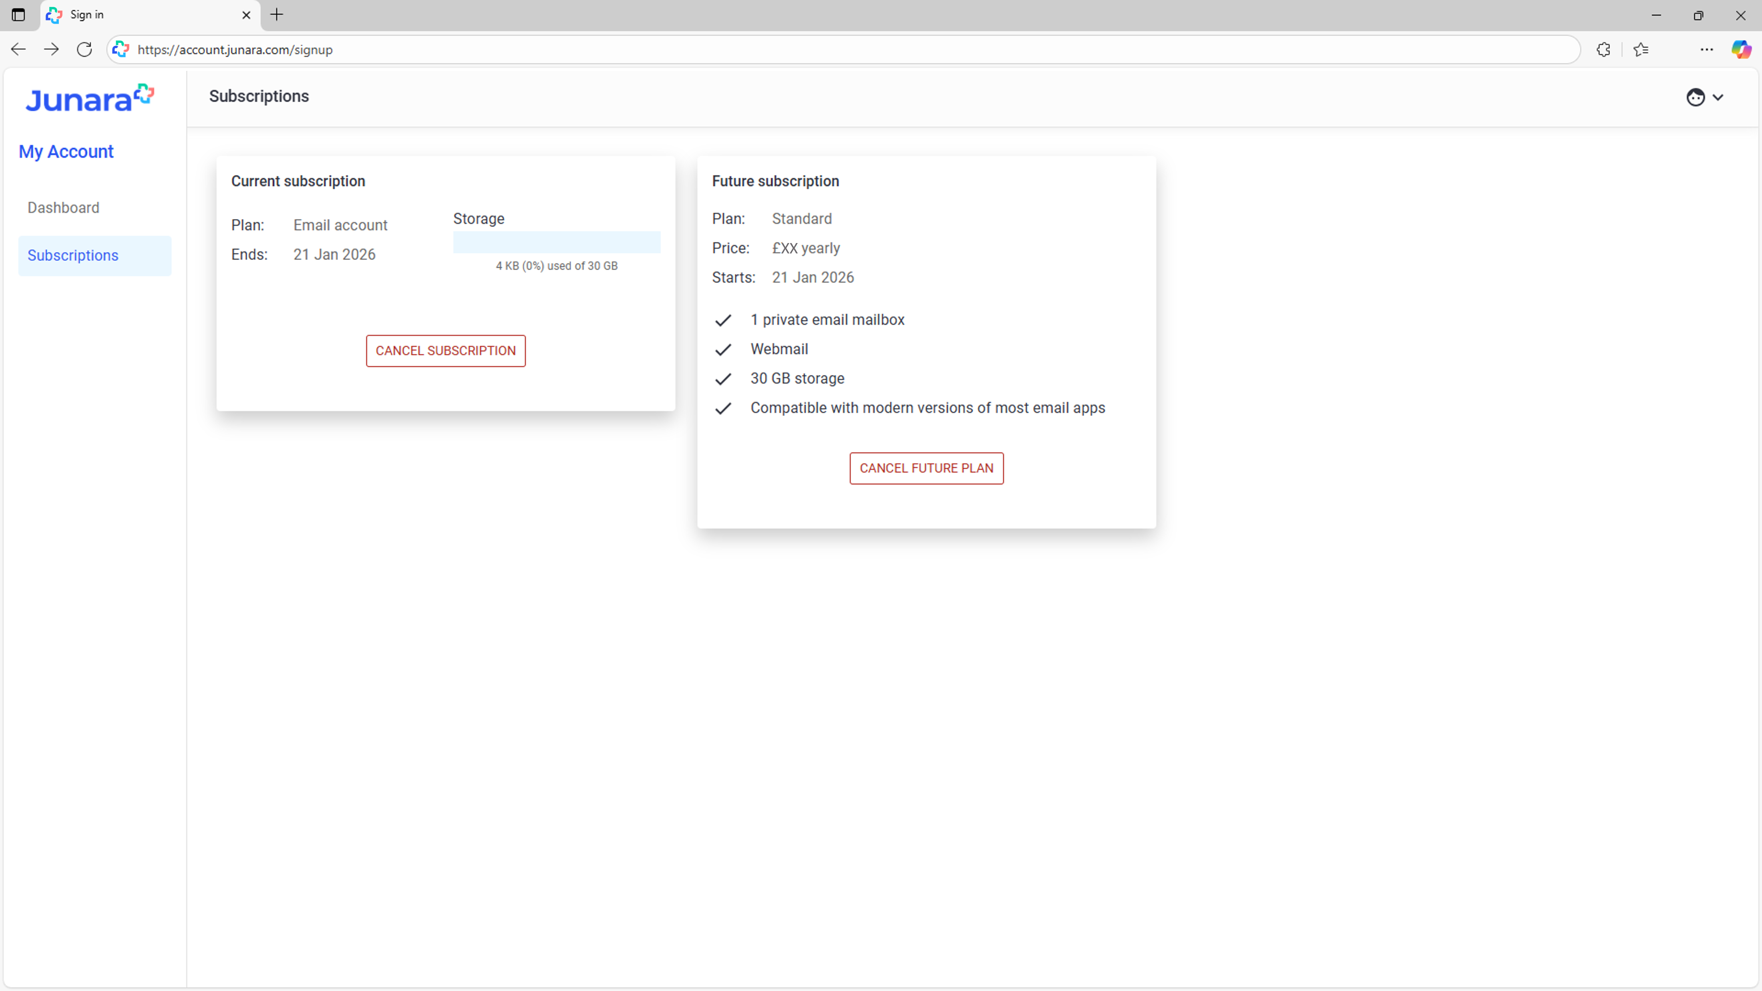Screen dimensions: 1762x991
Task: Click checkmark beside '30 GB storage'
Action: [x=723, y=379]
